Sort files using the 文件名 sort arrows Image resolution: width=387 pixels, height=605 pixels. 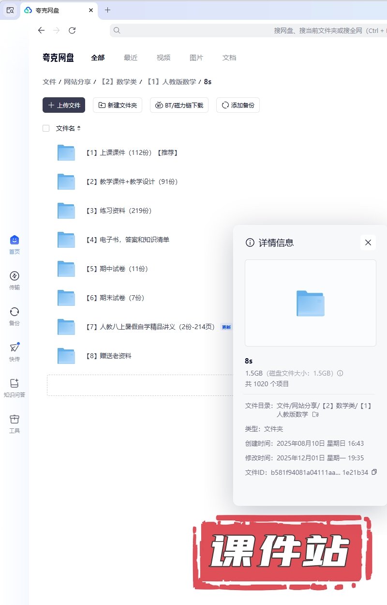click(x=79, y=128)
